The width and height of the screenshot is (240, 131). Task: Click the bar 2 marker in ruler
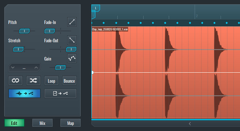[x=197, y=16]
